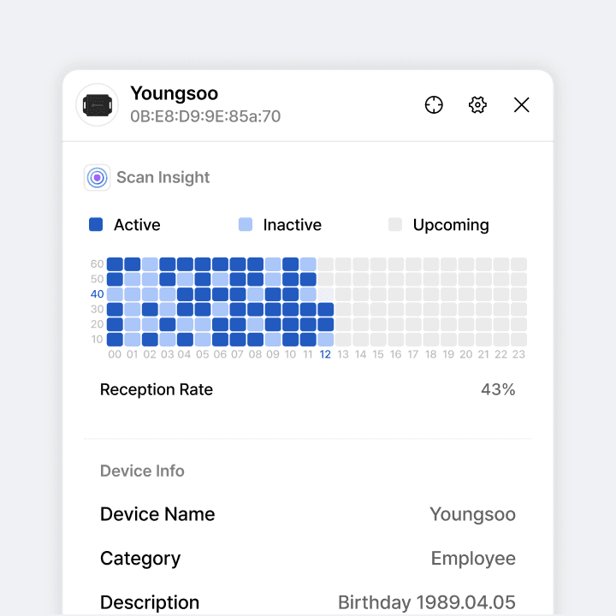Click the Inactive legend color swatch
Image resolution: width=616 pixels, height=616 pixels.
click(246, 225)
